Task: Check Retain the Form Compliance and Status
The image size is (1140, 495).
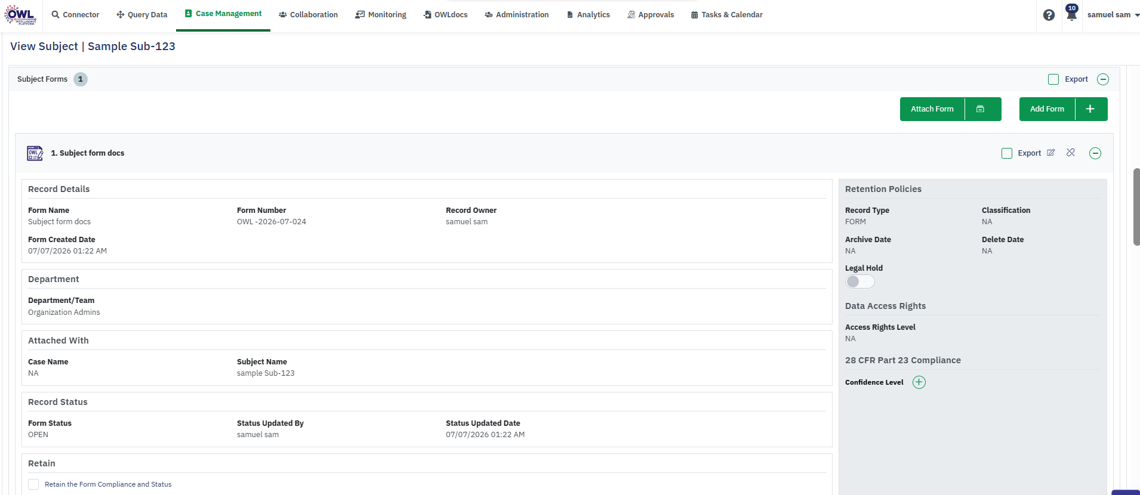Action: tap(33, 484)
